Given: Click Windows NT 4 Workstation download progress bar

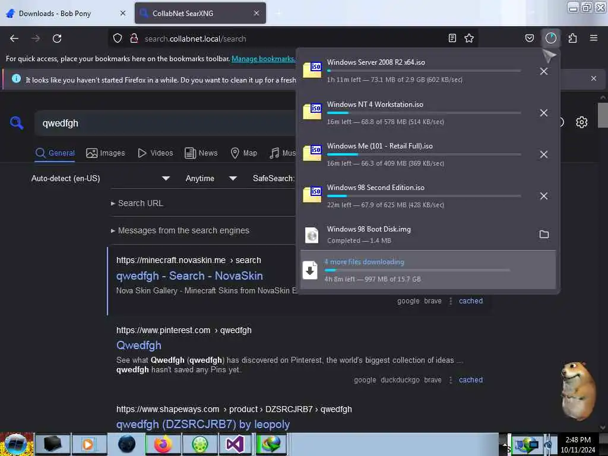Looking at the screenshot, I should pos(424,113).
